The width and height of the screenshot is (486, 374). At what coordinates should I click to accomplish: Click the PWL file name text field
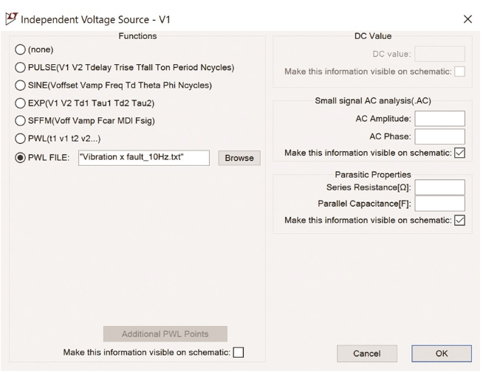click(143, 157)
